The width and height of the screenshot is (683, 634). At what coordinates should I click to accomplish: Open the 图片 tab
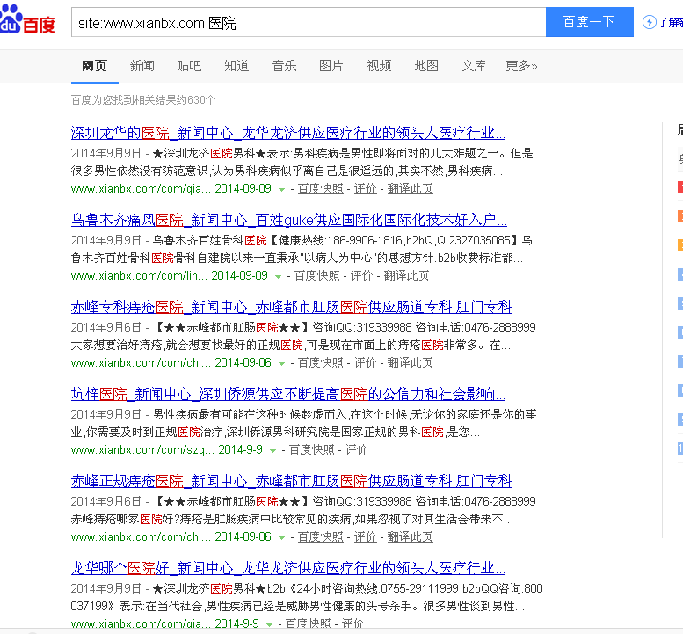[331, 66]
